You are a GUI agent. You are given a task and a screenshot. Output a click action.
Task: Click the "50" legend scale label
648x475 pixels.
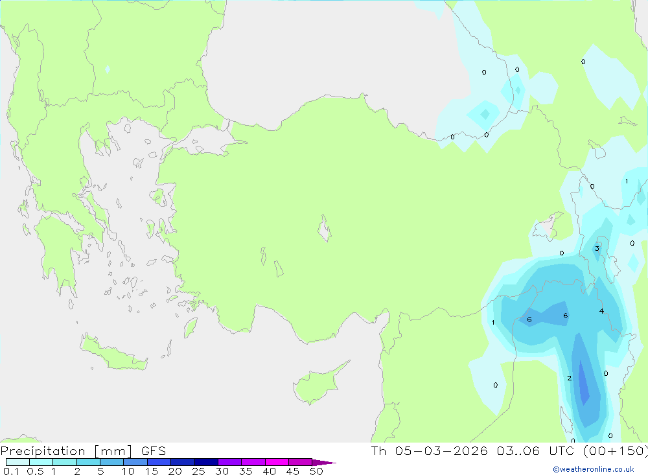pos(317,471)
